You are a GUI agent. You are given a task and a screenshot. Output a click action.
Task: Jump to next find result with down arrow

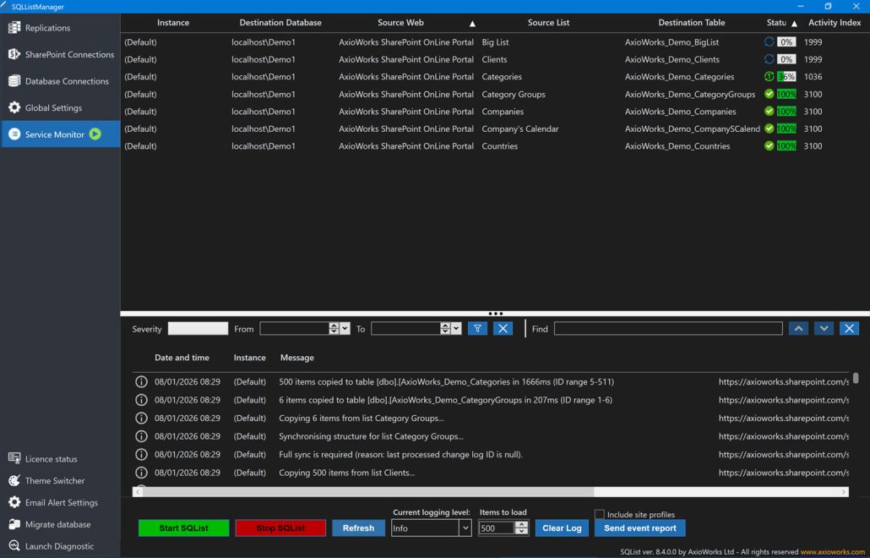(824, 329)
